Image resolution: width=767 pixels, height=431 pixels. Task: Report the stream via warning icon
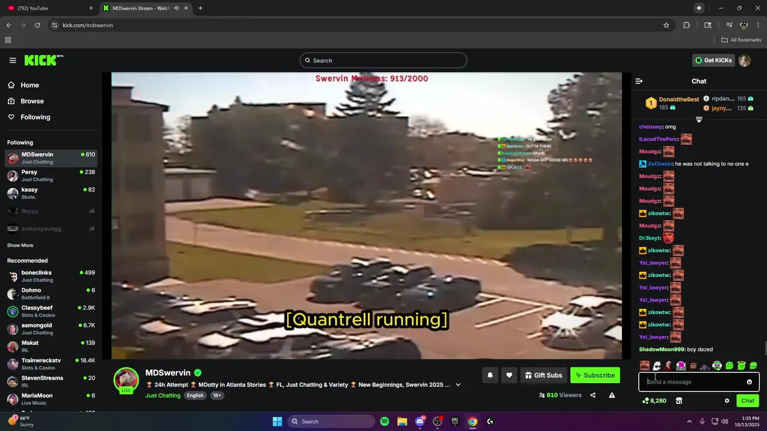pyautogui.click(x=612, y=395)
